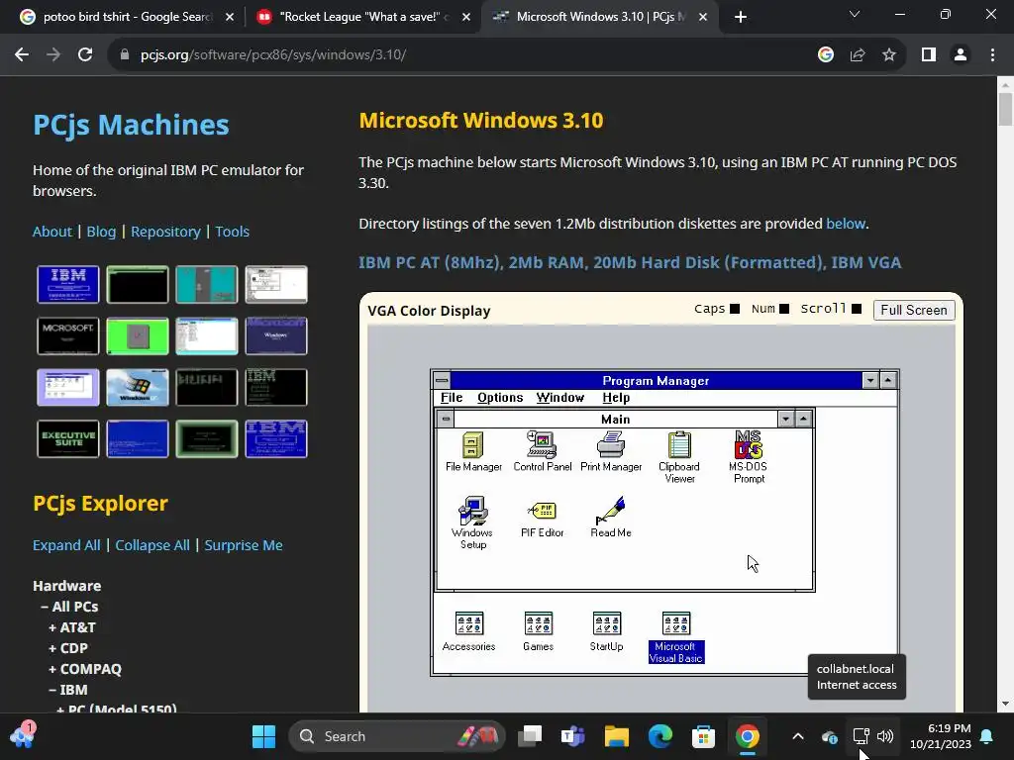1014x760 pixels.
Task: Open Microsoft Teams from the taskbar
Action: (x=573, y=736)
